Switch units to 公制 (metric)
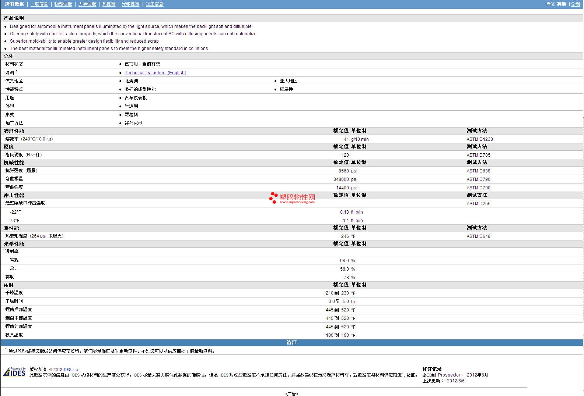 coord(575,4)
